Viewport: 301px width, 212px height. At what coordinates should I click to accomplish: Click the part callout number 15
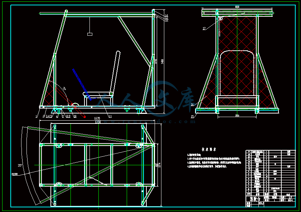pyautogui.click(x=193, y=116)
